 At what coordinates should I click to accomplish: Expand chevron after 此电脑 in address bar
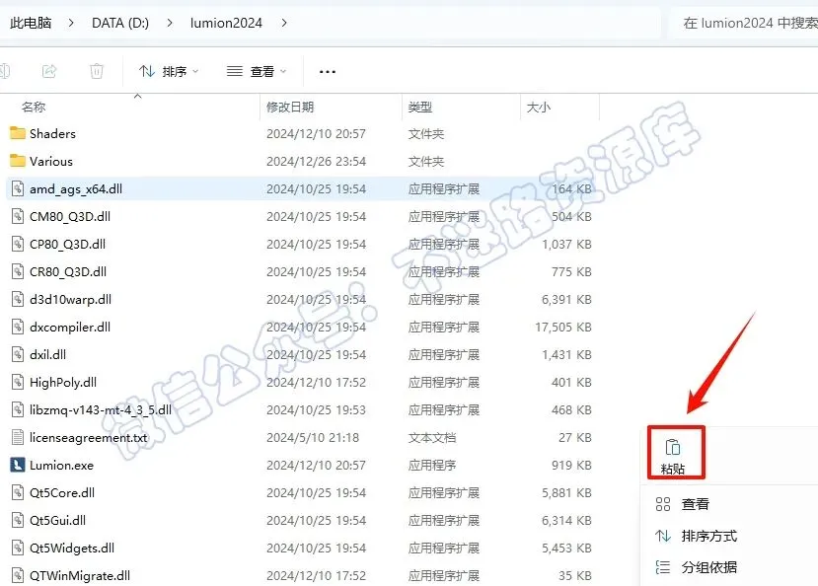[71, 23]
